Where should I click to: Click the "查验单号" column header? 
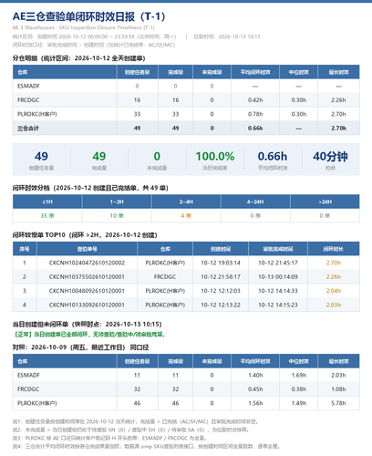pos(87,249)
